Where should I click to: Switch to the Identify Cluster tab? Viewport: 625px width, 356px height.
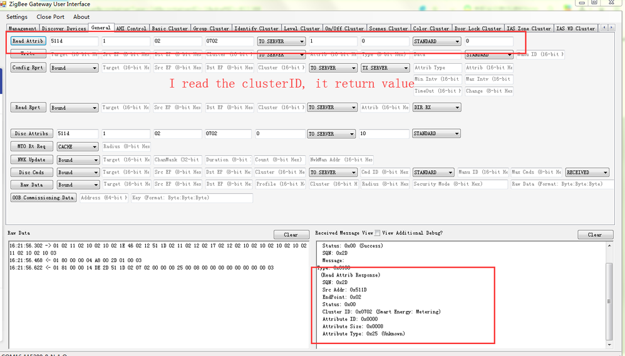(256, 28)
